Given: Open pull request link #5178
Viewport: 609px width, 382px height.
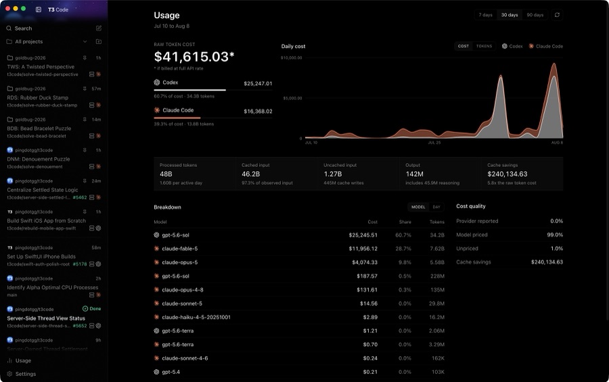Looking at the screenshot, I should [x=80, y=264].
